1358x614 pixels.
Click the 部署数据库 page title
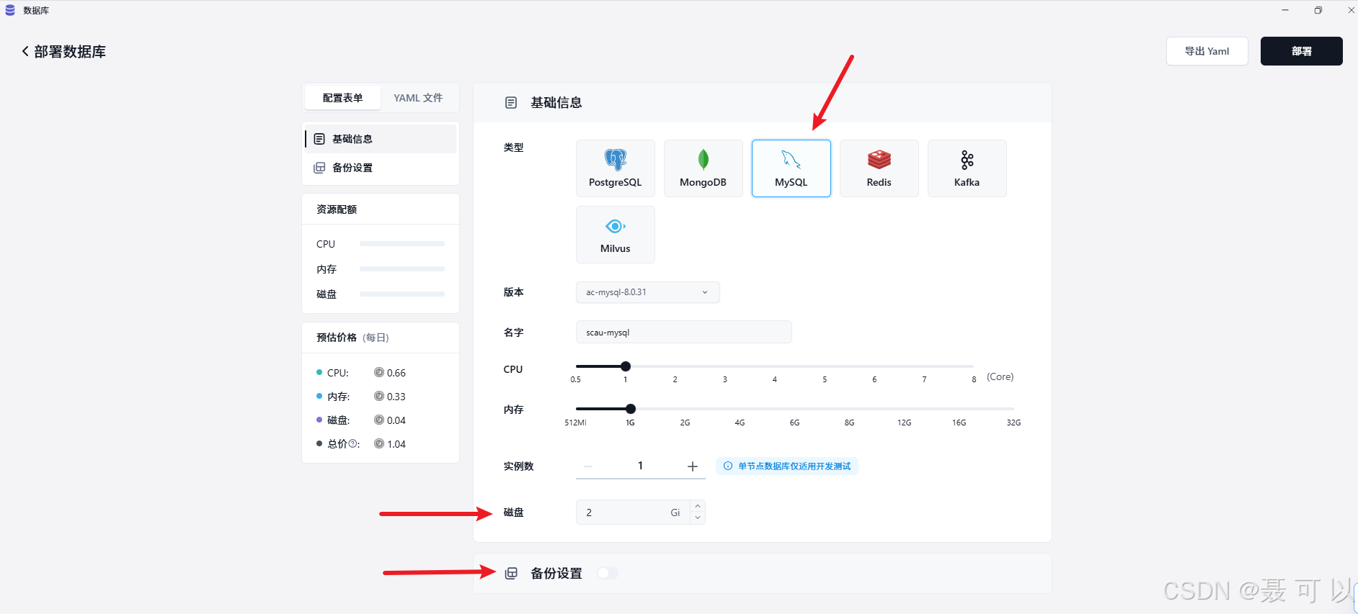(70, 52)
